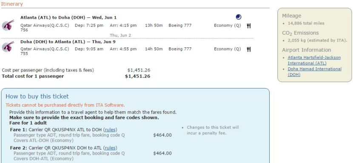Click Economy (Q) on first flight

click(228, 25)
